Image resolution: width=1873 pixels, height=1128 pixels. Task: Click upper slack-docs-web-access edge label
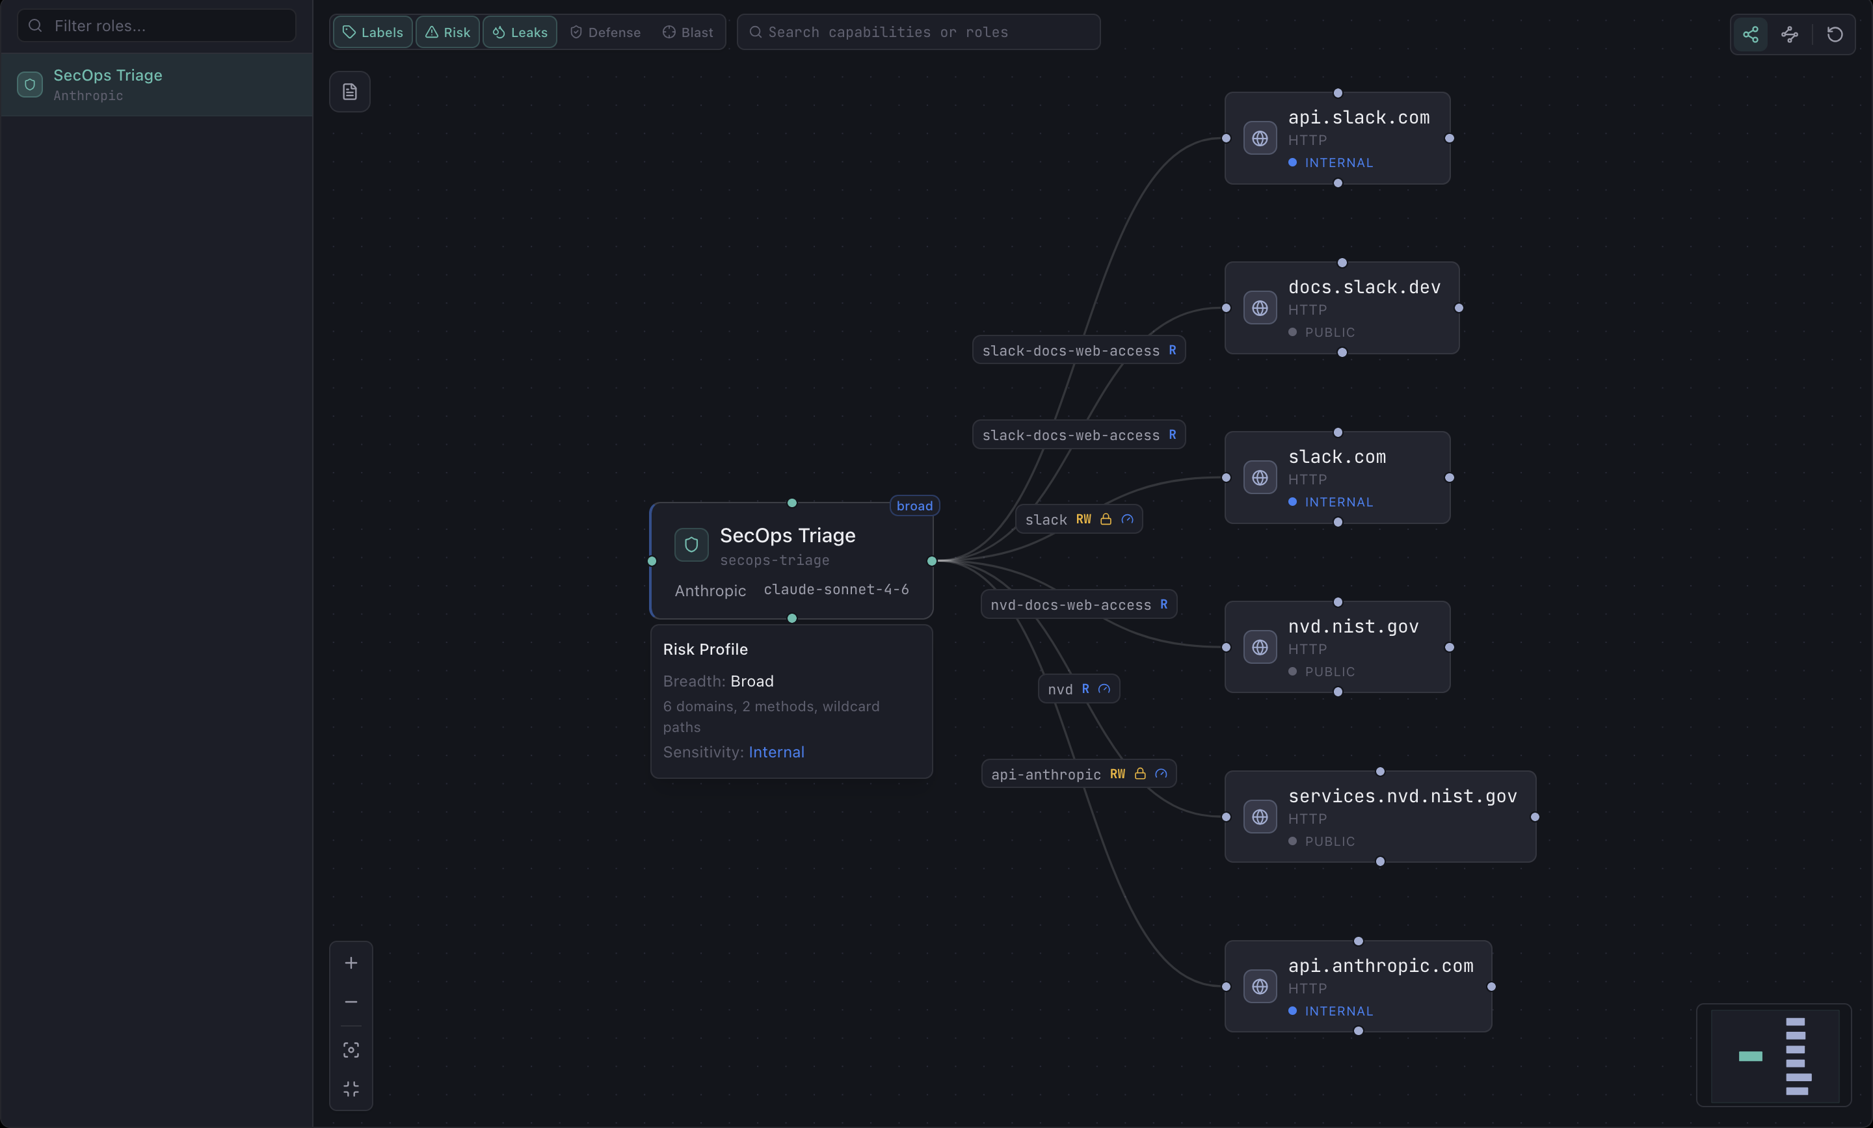[x=1079, y=350]
